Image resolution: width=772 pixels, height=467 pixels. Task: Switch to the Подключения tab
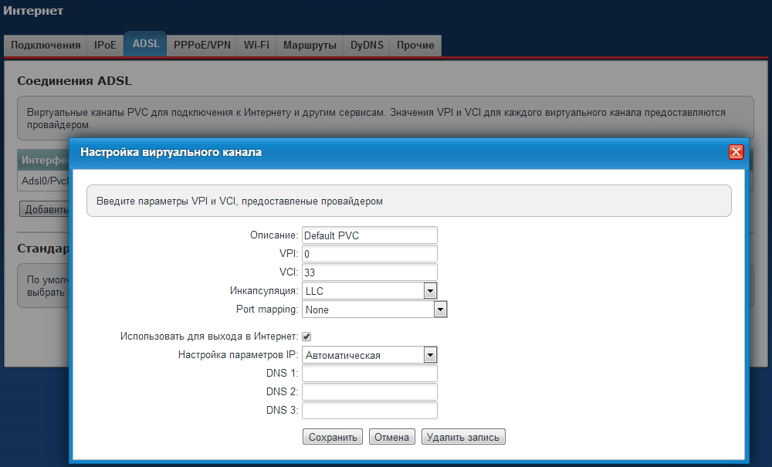(x=46, y=46)
